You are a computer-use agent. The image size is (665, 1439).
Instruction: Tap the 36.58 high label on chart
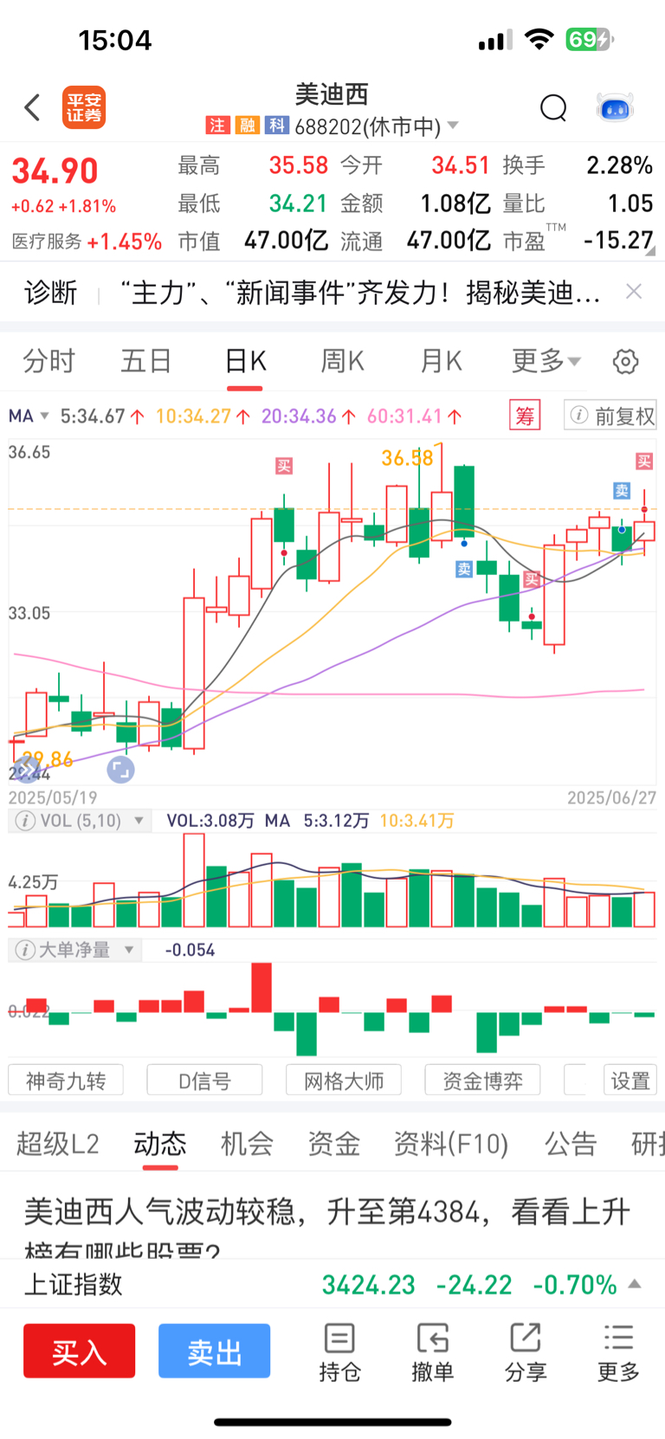(x=407, y=457)
